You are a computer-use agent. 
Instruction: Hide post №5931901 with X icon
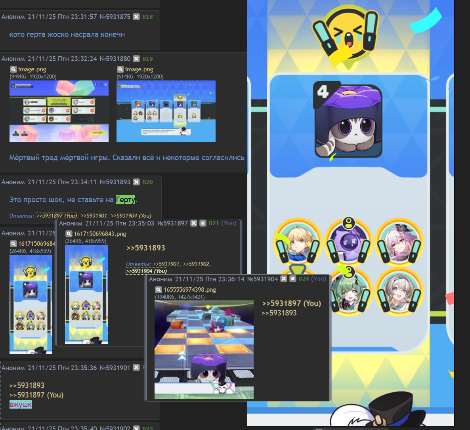136,368
